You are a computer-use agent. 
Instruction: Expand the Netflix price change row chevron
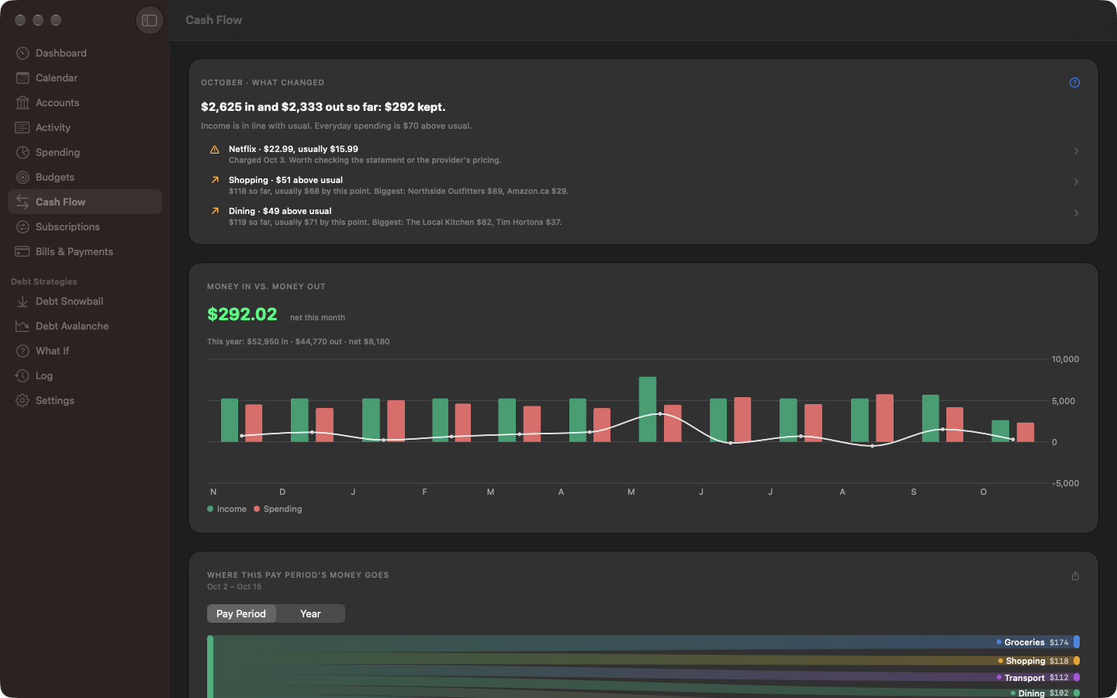pos(1076,151)
